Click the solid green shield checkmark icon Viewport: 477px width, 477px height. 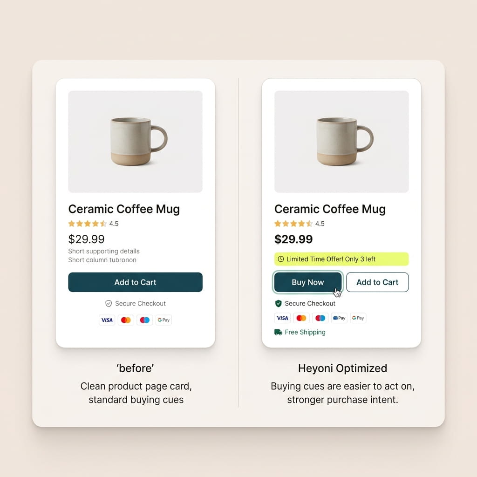[x=279, y=304]
